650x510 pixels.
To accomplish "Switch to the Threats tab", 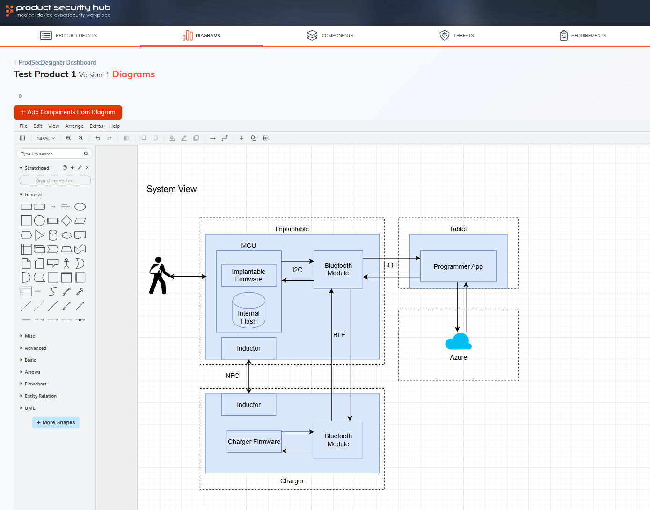I will click(456, 35).
